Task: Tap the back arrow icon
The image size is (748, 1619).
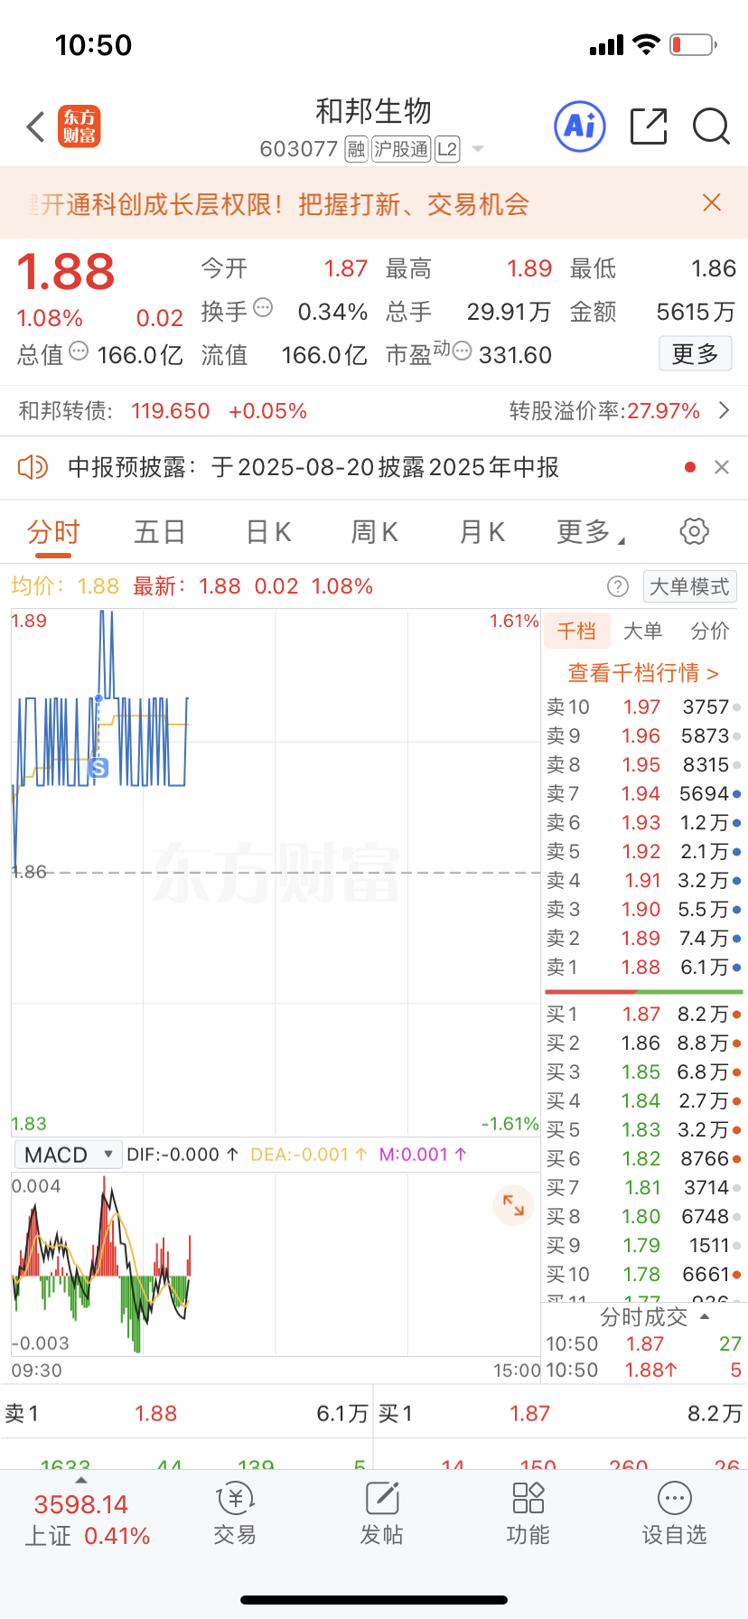Action: tap(35, 126)
